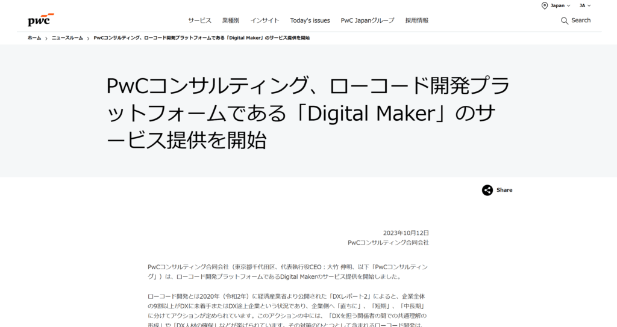Click the date 2023年10月12日

[406, 233]
